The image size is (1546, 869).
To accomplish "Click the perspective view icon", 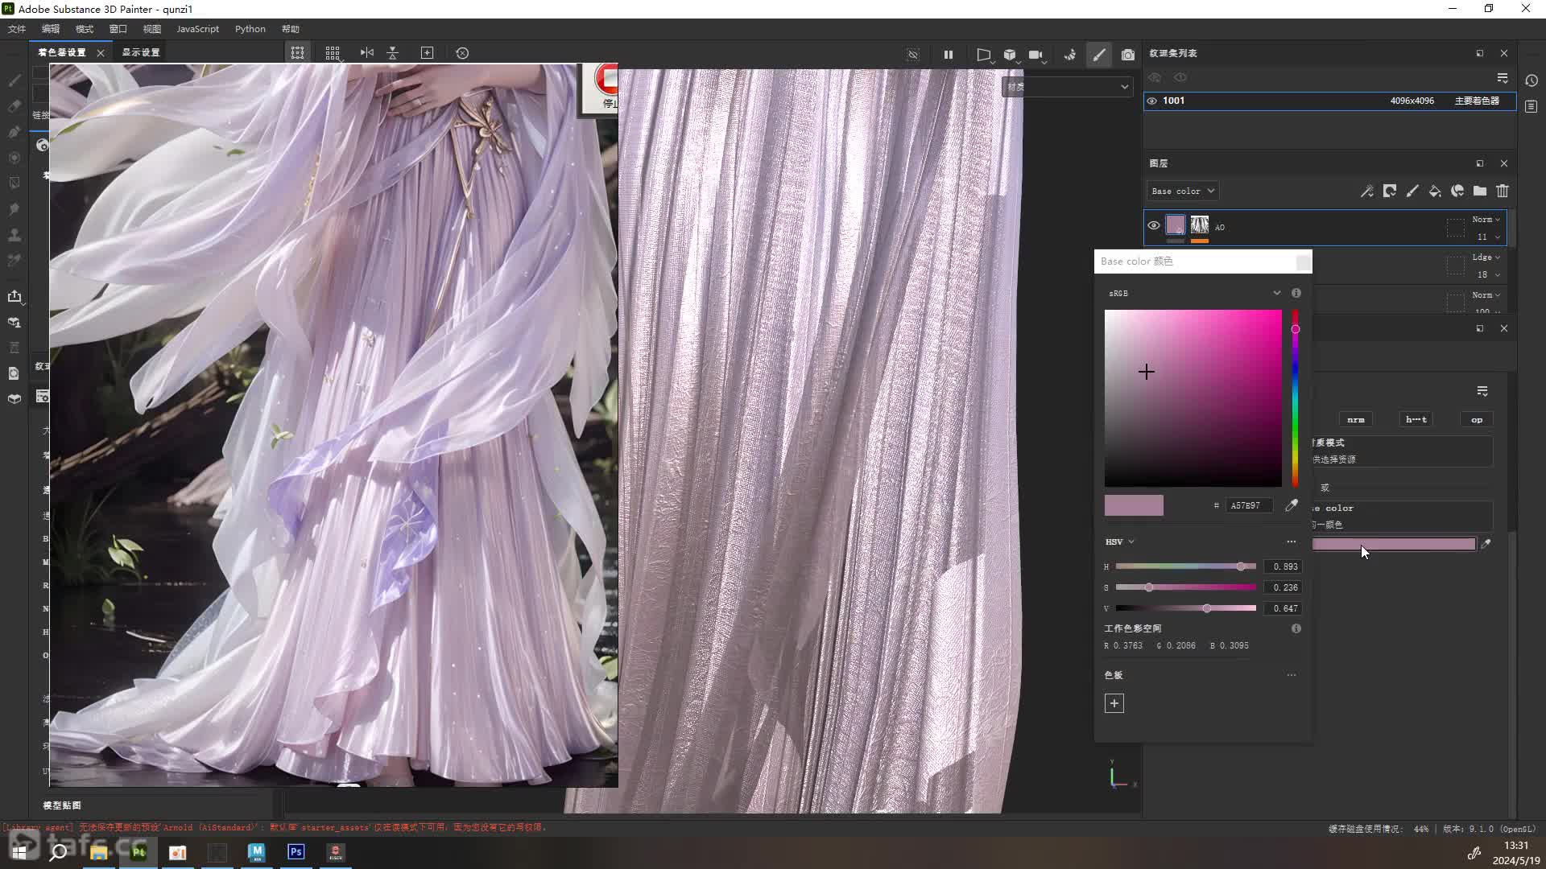I will point(984,55).
